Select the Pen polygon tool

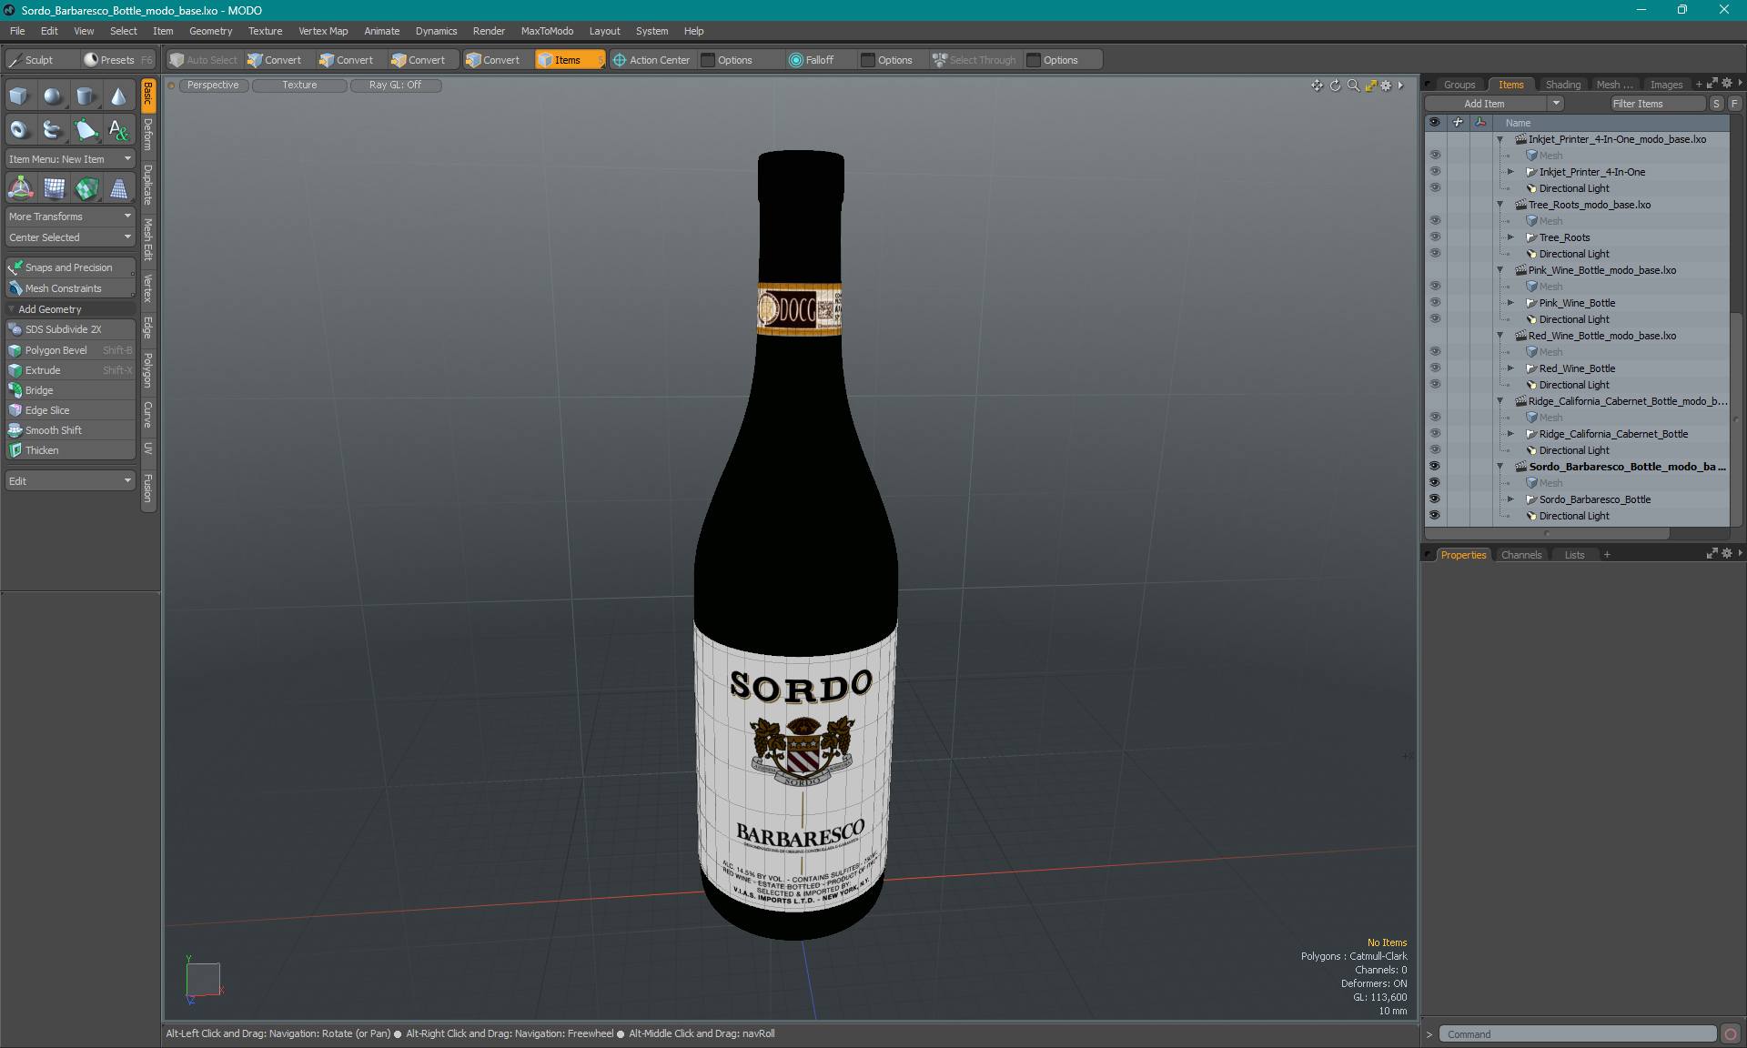click(86, 130)
